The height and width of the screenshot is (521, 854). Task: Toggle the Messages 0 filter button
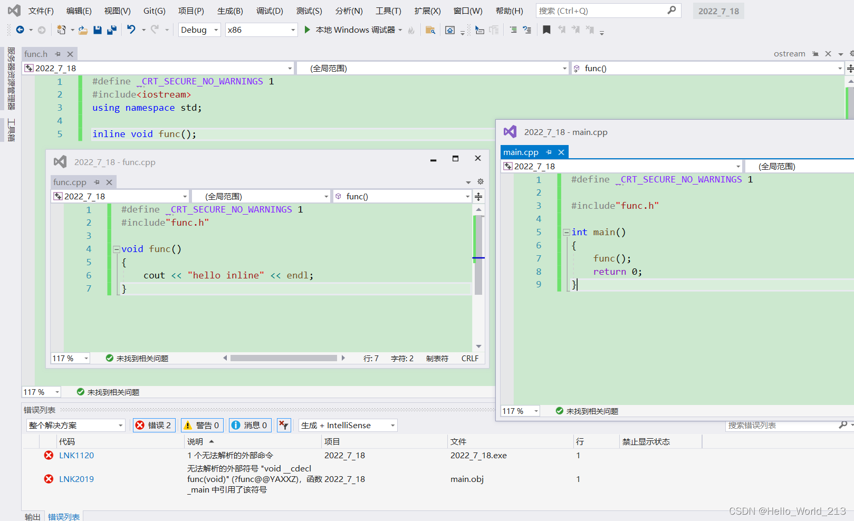[x=250, y=425]
